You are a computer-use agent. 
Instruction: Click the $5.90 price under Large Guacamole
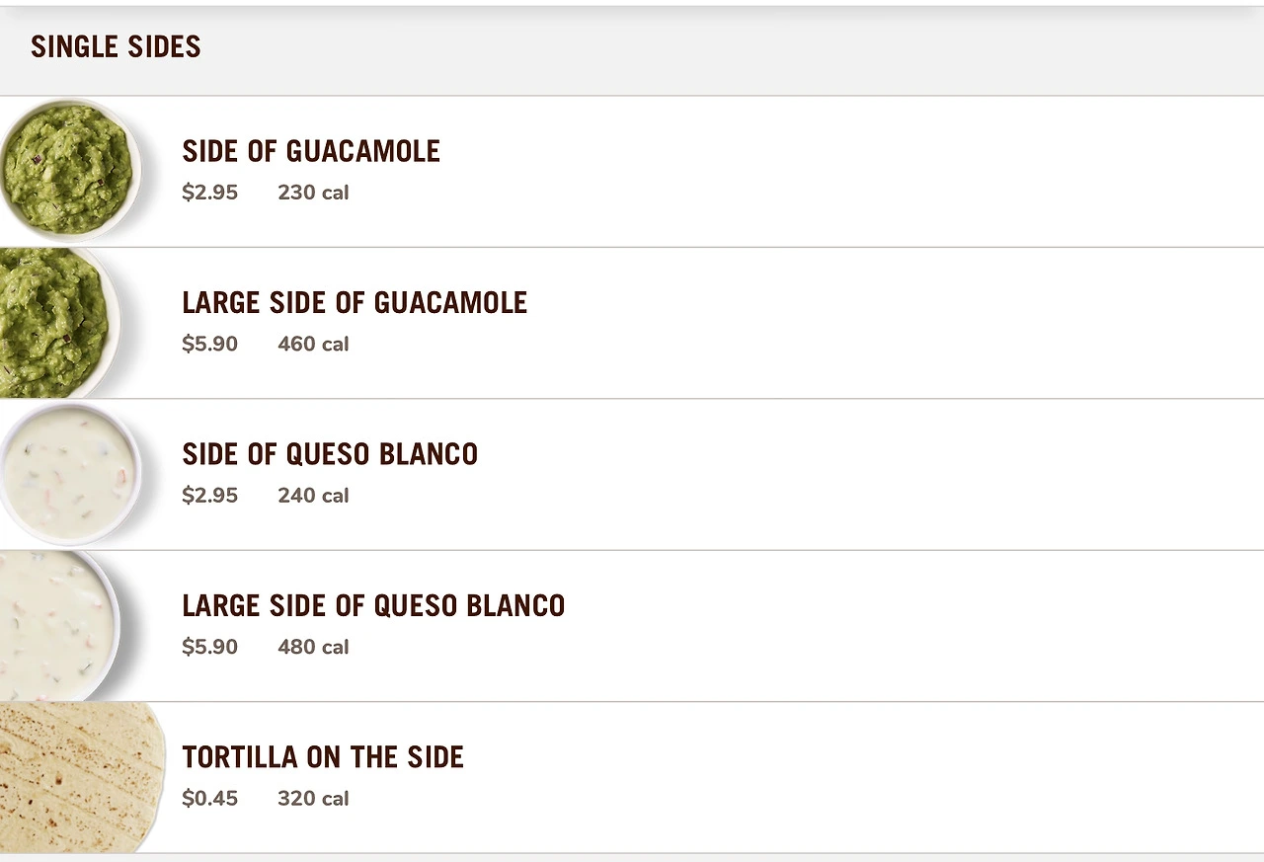click(209, 344)
